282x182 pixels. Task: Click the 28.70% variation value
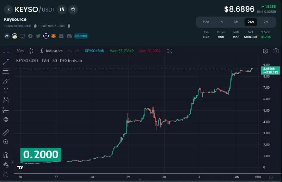pos(266,37)
